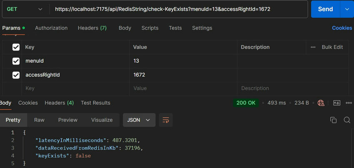Toggle the select-all params checkbox

click(x=16, y=47)
